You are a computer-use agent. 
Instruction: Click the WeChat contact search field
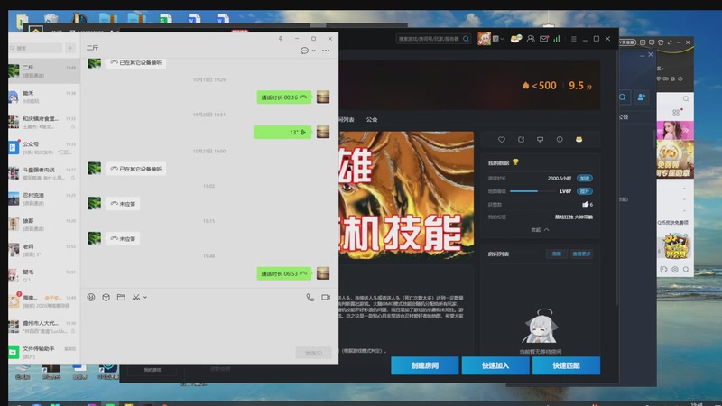click(36, 48)
